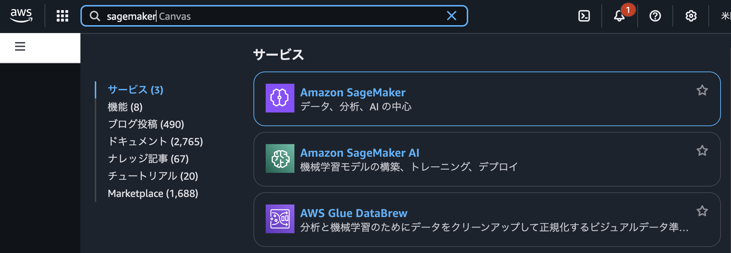Filter results by 機能 (8)
Image resolution: width=731 pixels, height=253 pixels.
click(125, 107)
